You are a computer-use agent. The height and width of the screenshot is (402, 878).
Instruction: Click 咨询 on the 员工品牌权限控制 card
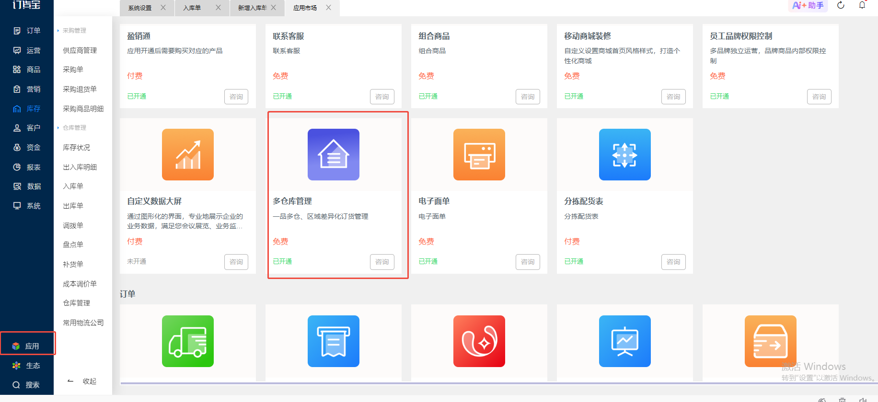[x=819, y=97]
